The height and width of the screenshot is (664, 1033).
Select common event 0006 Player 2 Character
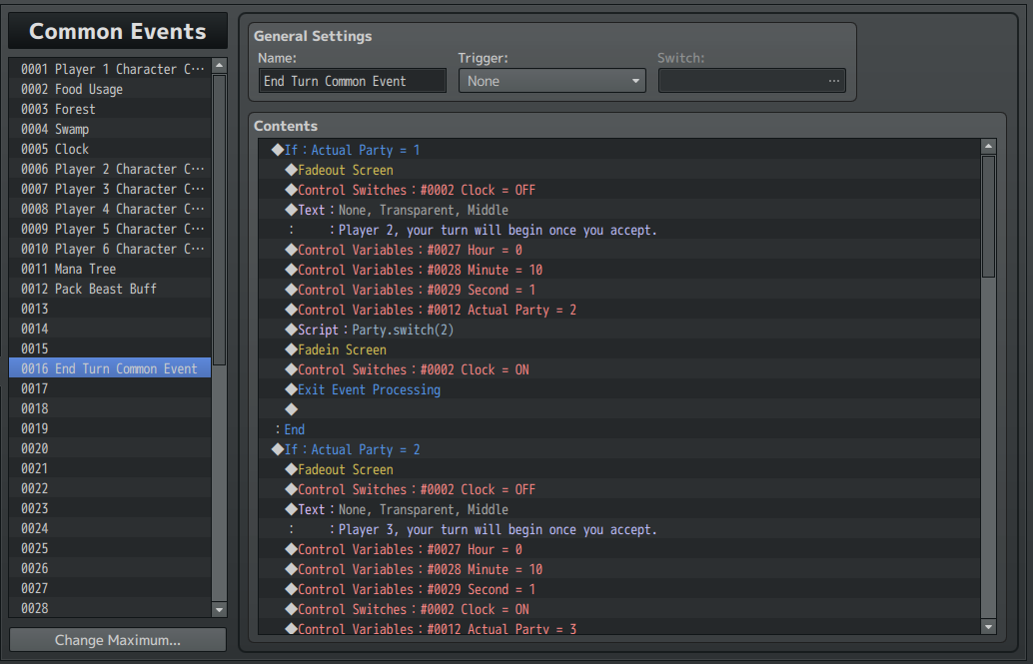point(110,170)
